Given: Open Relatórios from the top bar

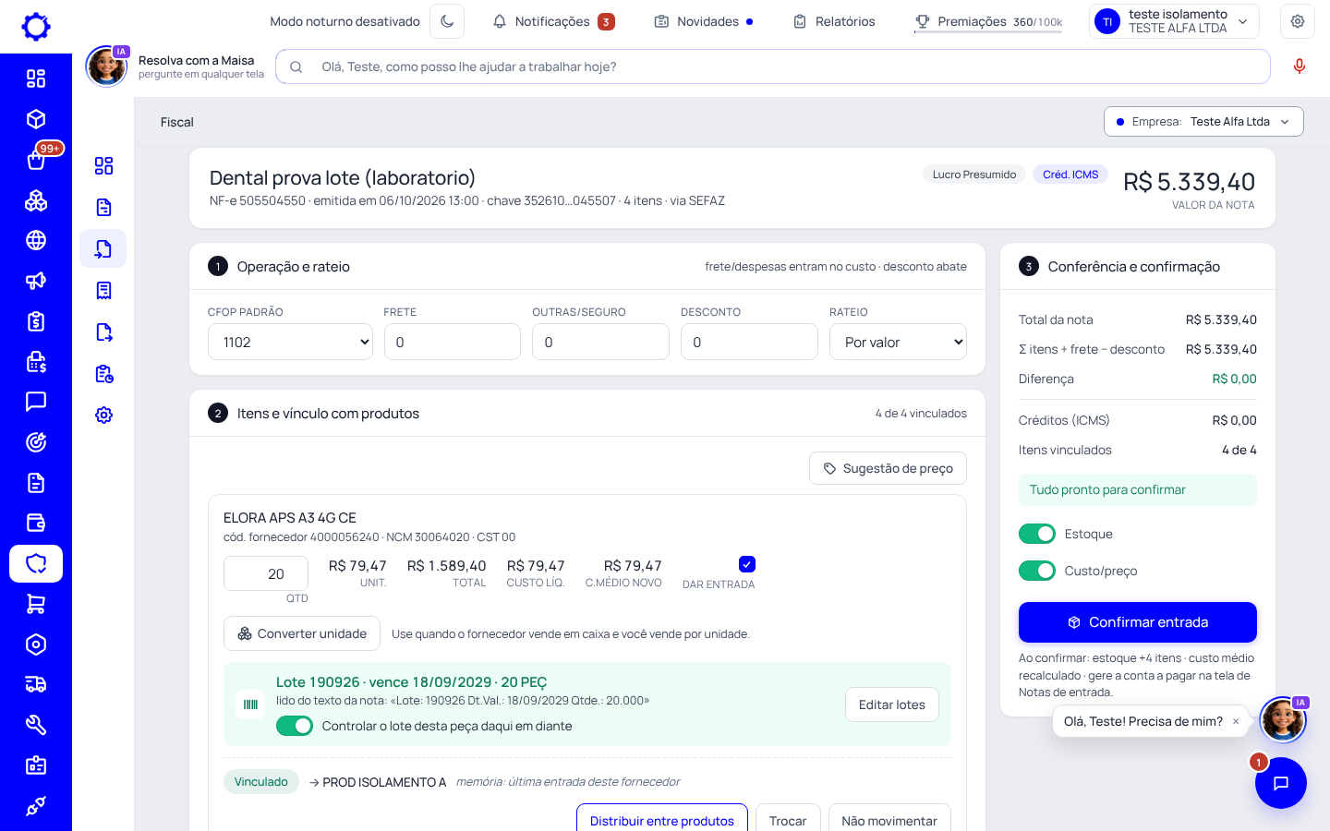Looking at the screenshot, I should click(x=834, y=21).
